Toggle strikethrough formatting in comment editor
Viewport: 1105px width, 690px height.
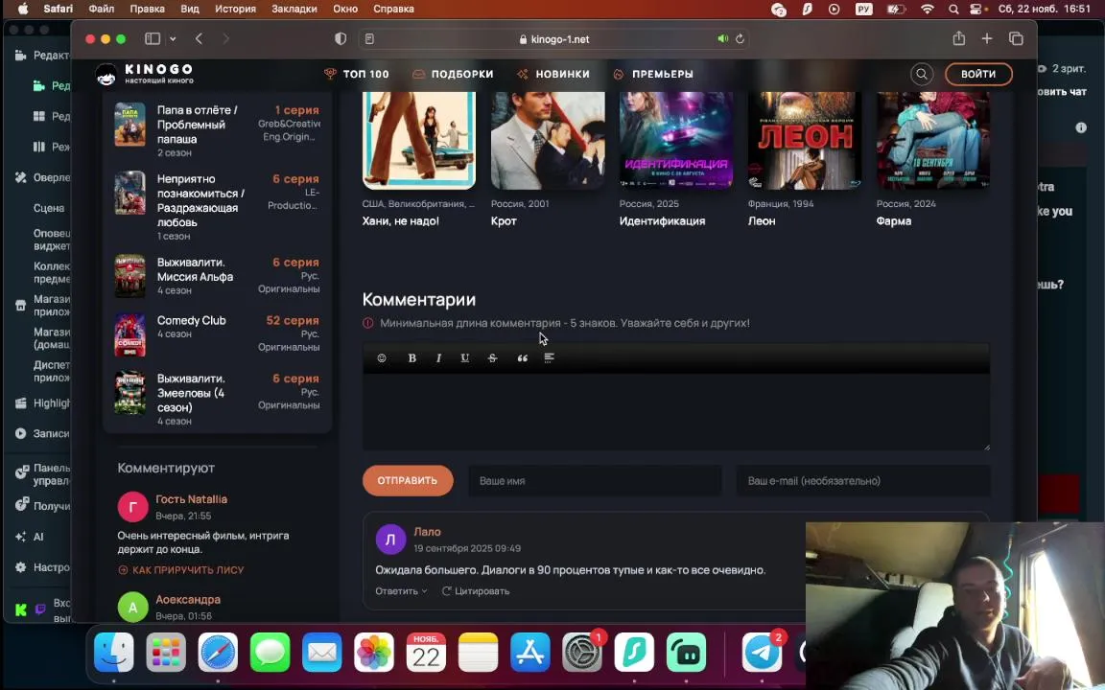click(493, 357)
